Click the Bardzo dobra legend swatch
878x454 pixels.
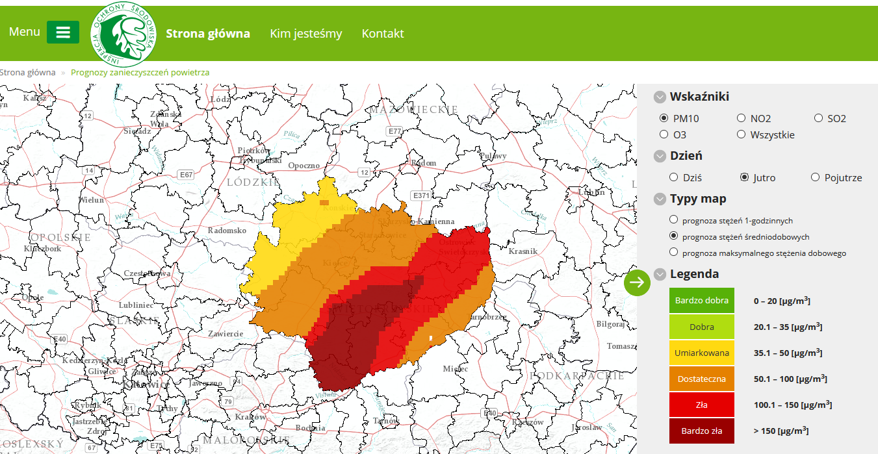pyautogui.click(x=702, y=301)
